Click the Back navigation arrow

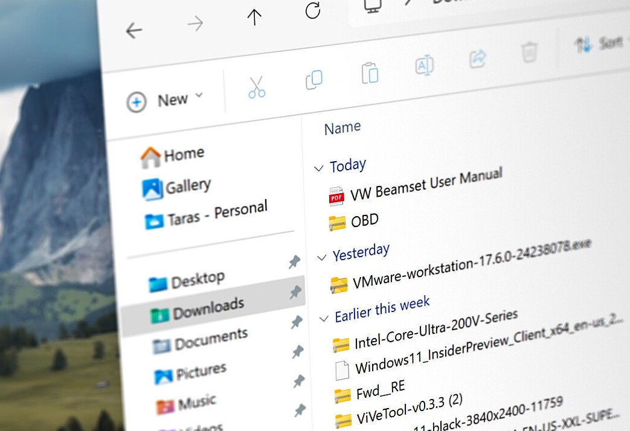pyautogui.click(x=133, y=31)
